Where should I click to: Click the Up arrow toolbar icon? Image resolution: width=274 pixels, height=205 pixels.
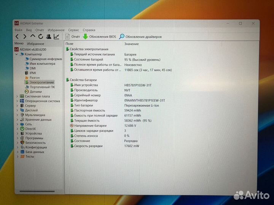pos(33,37)
